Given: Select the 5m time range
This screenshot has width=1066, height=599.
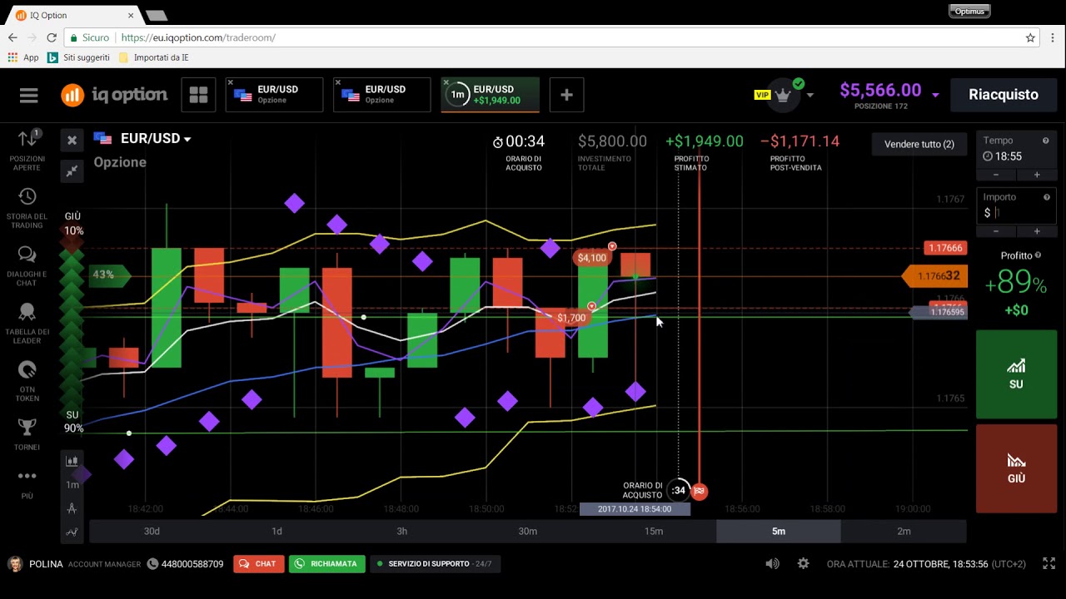Looking at the screenshot, I should 779,531.
